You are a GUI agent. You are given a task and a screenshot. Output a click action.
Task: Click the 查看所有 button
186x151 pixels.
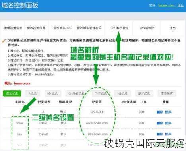tap(167, 93)
